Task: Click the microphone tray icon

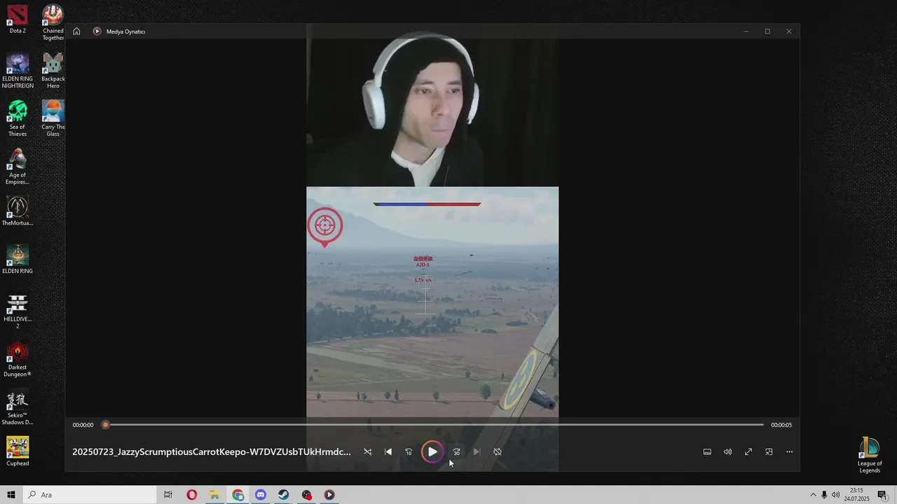Action: click(824, 495)
